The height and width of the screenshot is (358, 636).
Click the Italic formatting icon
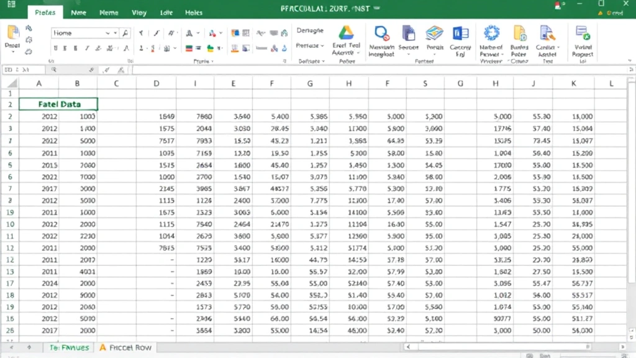(x=86, y=48)
